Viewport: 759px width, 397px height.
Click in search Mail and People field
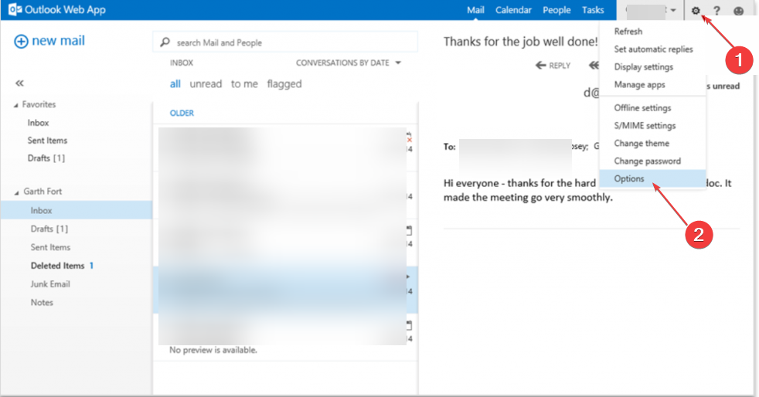click(286, 42)
